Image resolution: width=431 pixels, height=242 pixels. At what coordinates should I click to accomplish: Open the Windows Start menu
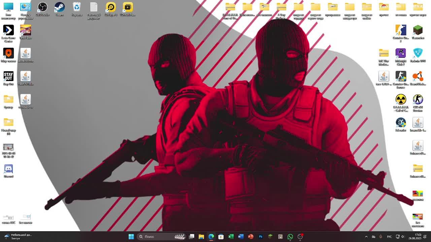(131, 237)
